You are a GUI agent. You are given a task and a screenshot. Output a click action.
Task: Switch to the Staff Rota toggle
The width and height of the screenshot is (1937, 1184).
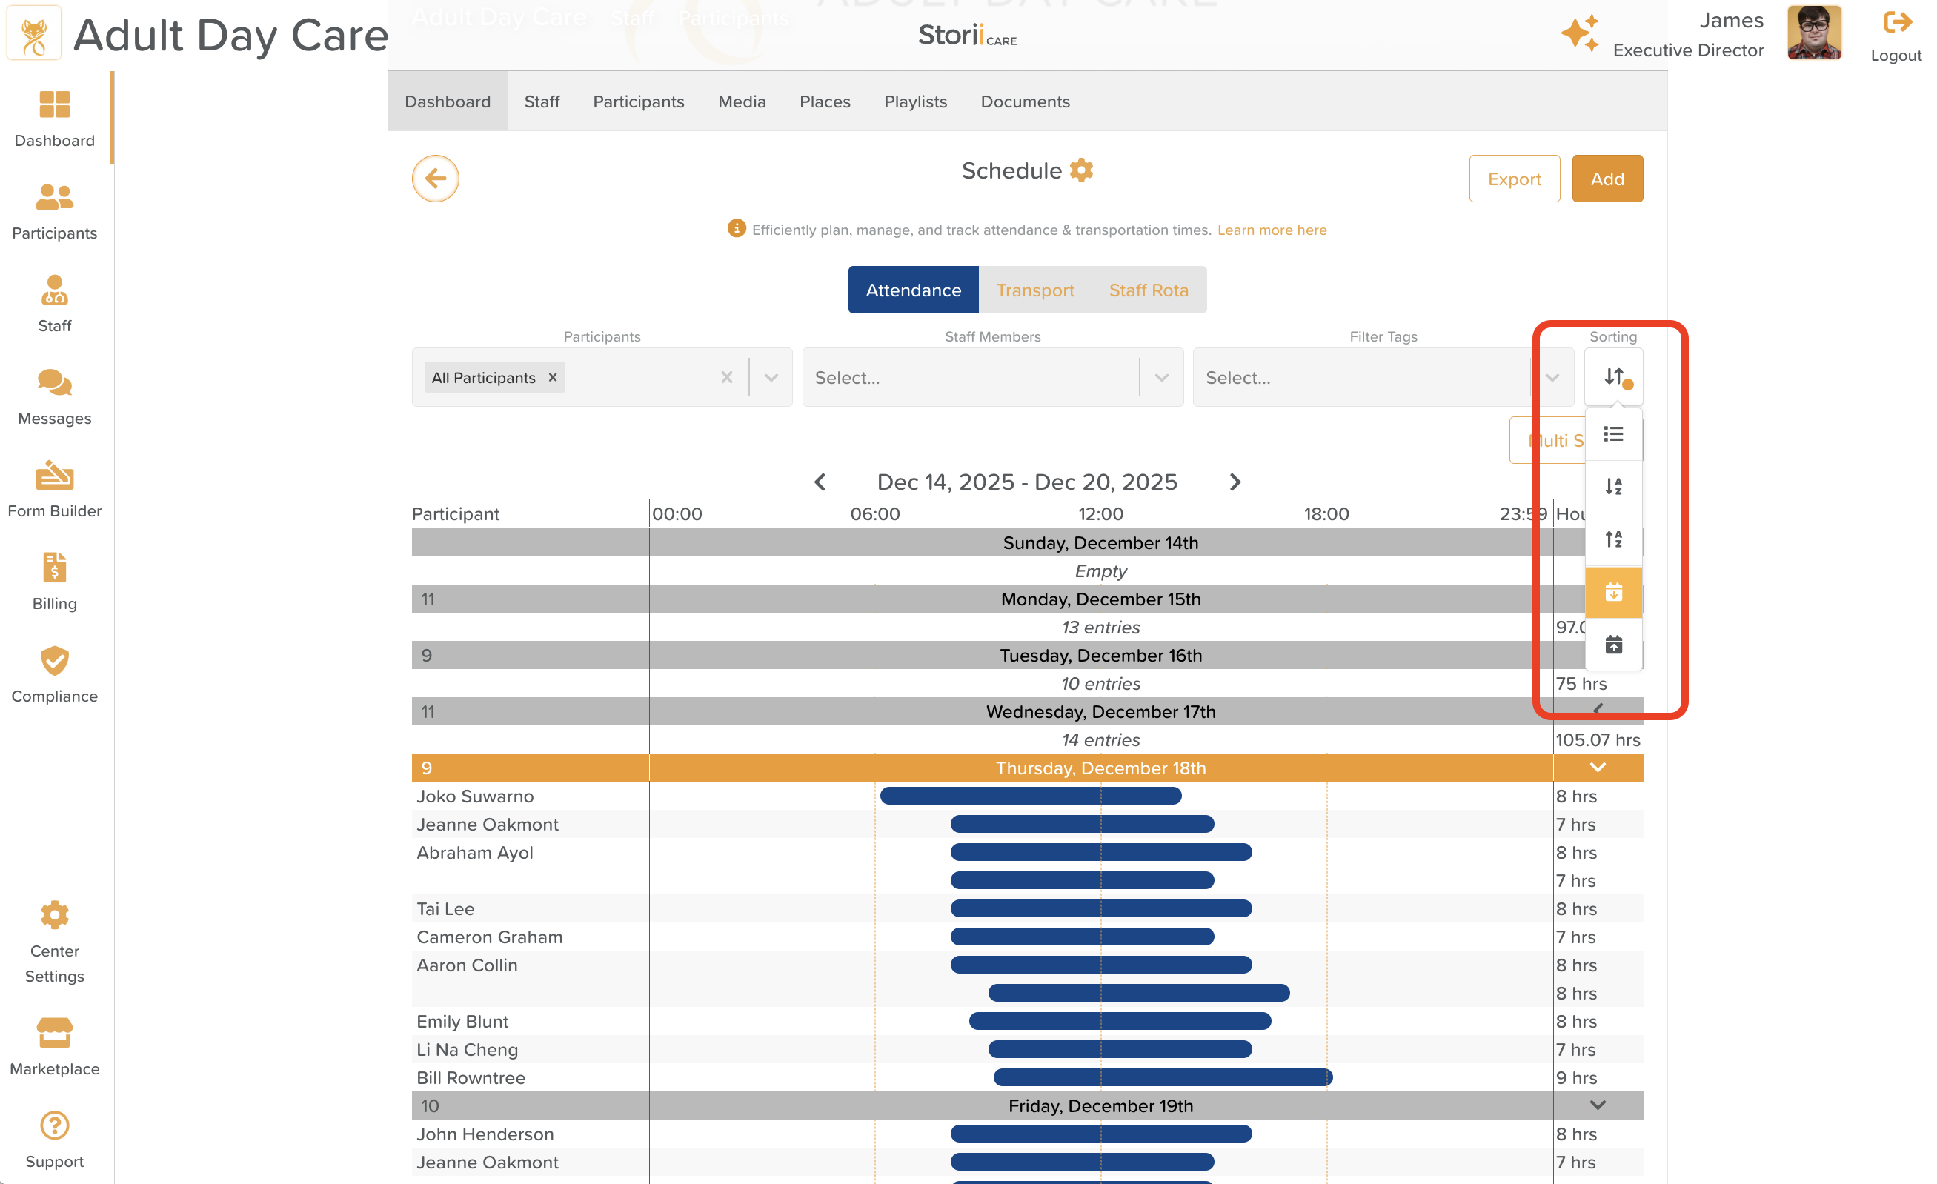(x=1148, y=290)
